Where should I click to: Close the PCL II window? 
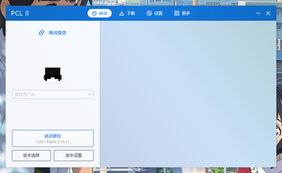pyautogui.click(x=268, y=13)
